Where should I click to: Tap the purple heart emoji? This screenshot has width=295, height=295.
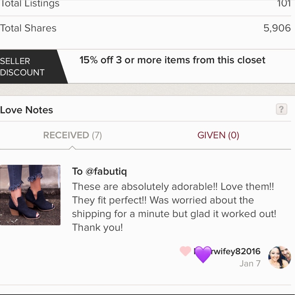[203, 254]
